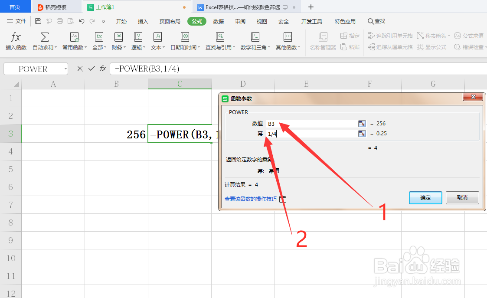Image resolution: width=487 pixels, height=298 pixels.
Task: Expand the Name Box dropdown arrow
Action: pos(65,69)
